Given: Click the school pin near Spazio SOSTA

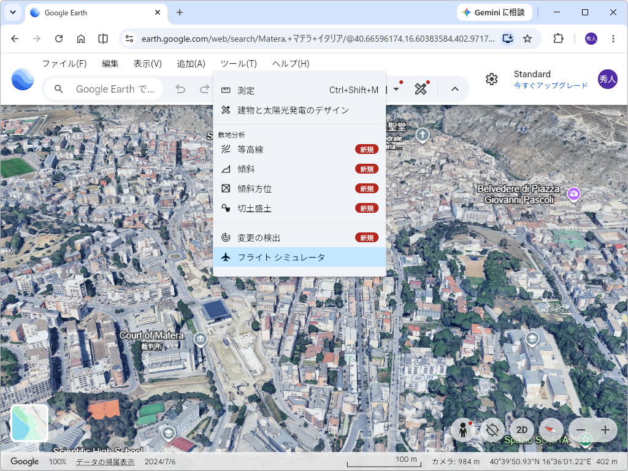Looking at the screenshot, I should [532, 339].
